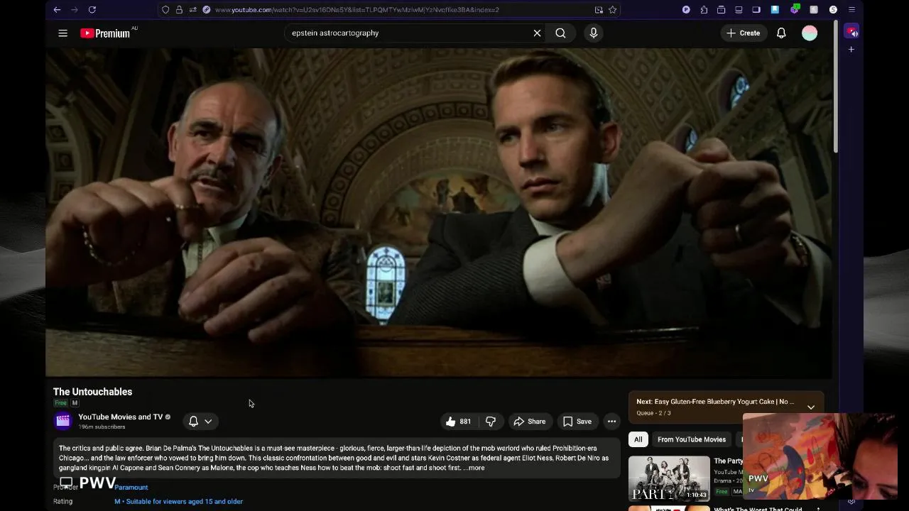The image size is (909, 511).
Task: Show site info via padlock icon
Action: point(179,9)
